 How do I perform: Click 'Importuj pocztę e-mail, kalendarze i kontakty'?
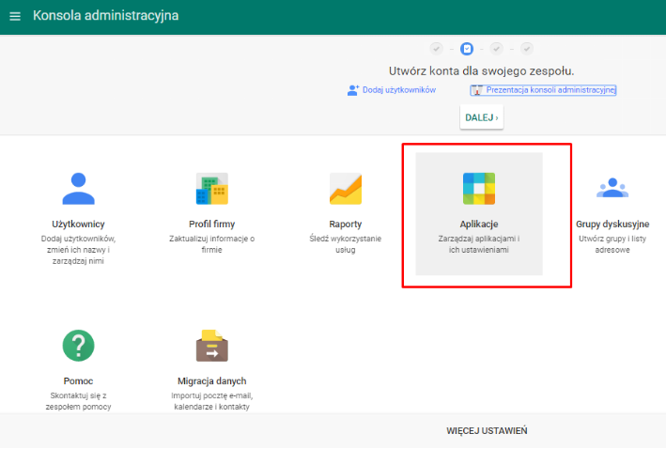(x=212, y=401)
